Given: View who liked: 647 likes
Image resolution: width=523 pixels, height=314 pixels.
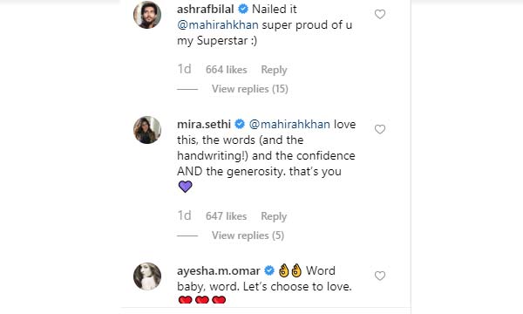Looking at the screenshot, I should [226, 216].
